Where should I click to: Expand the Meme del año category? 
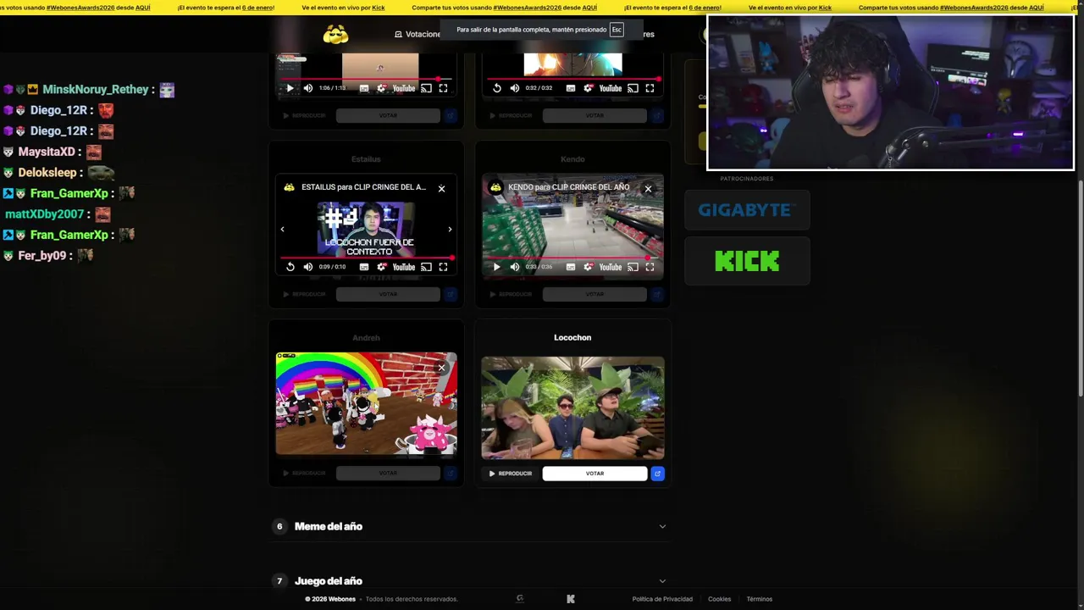pos(471,526)
